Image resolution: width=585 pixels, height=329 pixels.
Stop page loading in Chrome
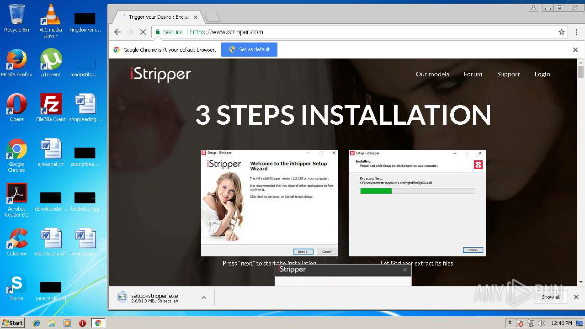143,32
